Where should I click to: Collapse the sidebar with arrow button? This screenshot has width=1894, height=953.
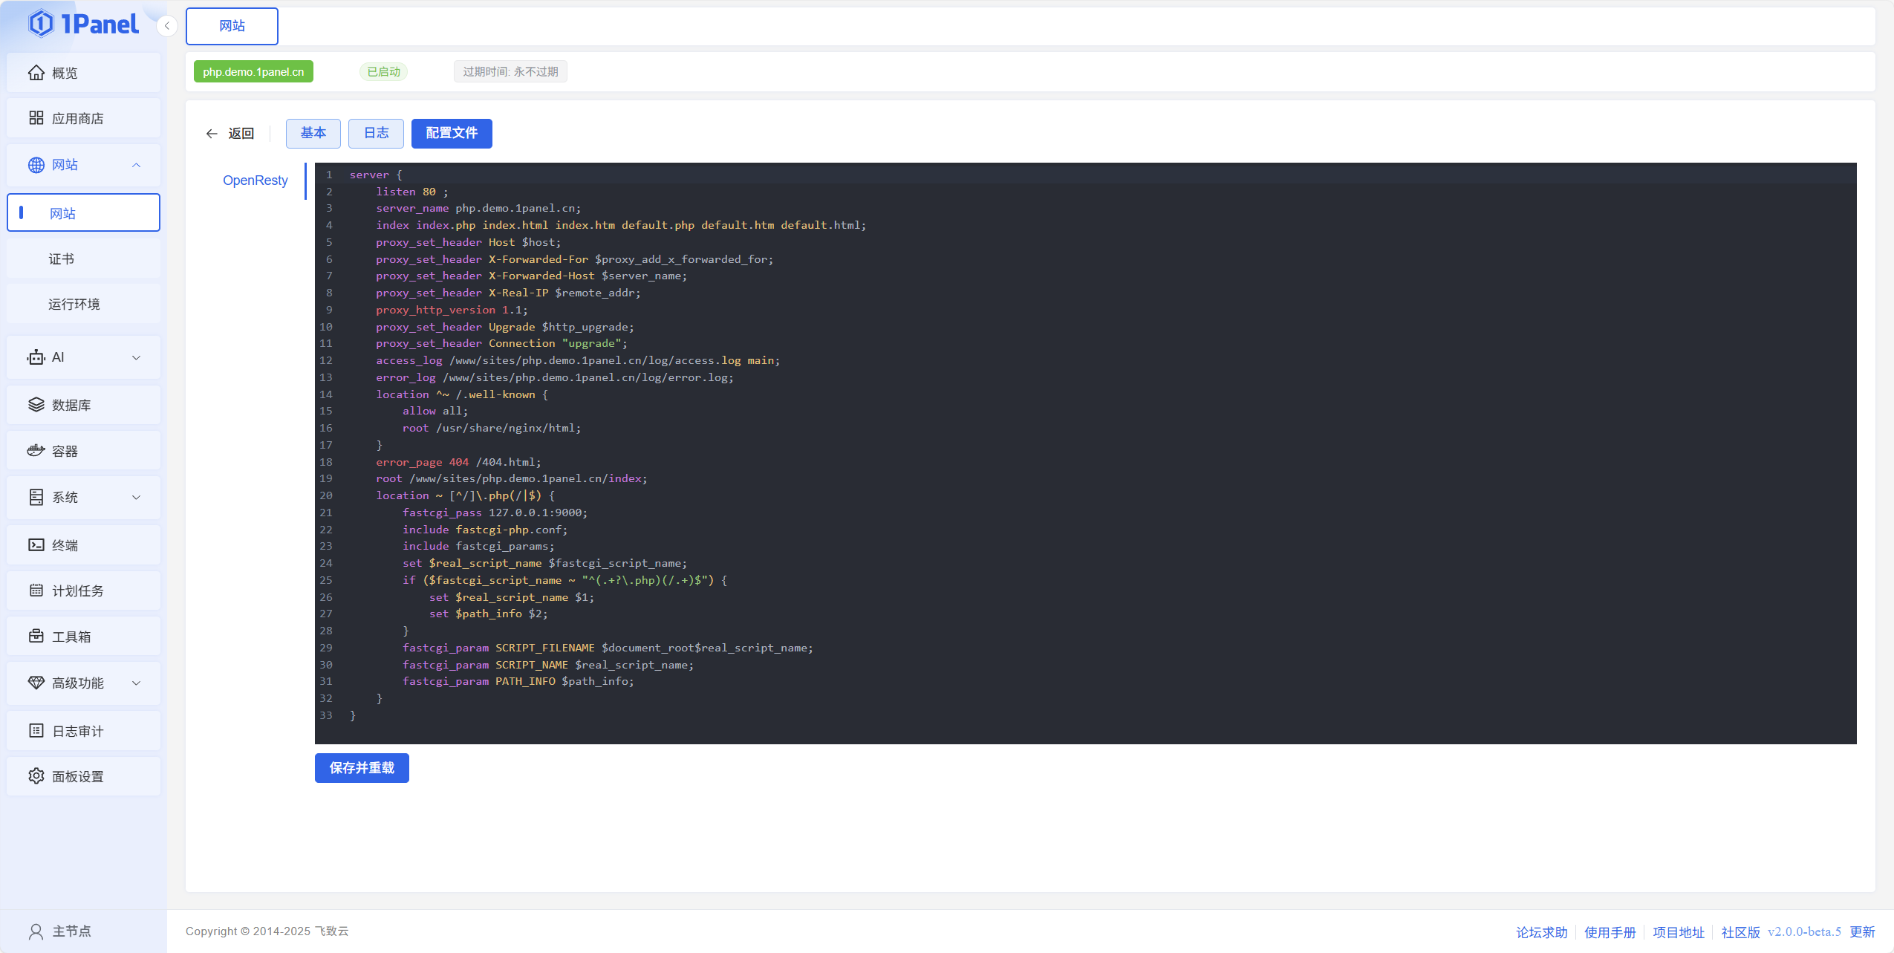pyautogui.click(x=167, y=26)
